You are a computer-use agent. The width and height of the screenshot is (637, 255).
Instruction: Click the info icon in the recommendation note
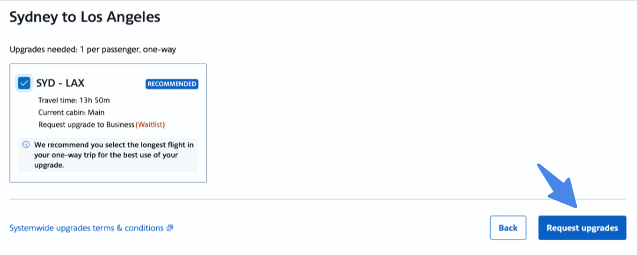click(x=26, y=144)
